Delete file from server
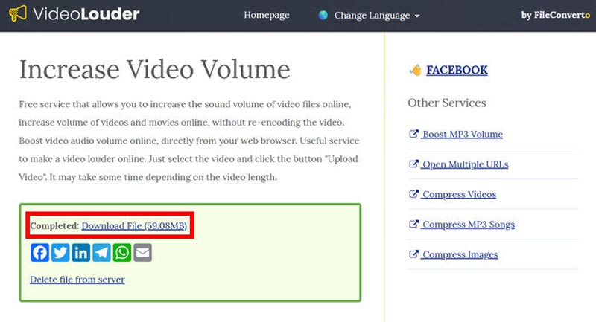This screenshot has width=596, height=322. tap(77, 280)
